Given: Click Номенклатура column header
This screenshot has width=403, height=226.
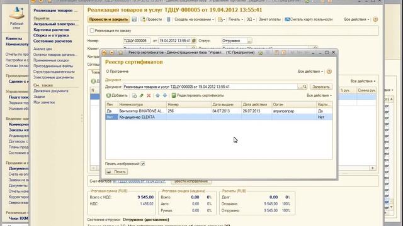Looking at the screenshot, I should 142,105.
